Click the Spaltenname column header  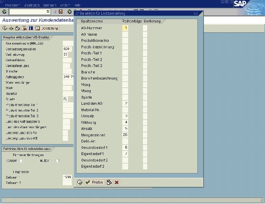[92, 21]
